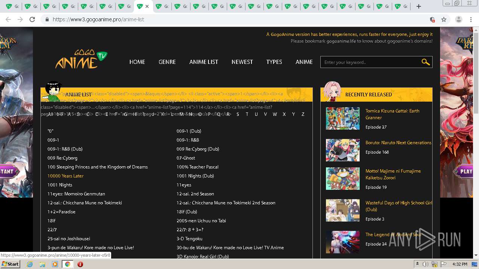Click the browser forward arrow
479x269 pixels.
click(20, 19)
